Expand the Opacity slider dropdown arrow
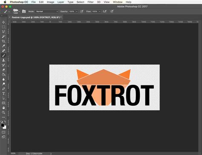 tap(77, 11)
